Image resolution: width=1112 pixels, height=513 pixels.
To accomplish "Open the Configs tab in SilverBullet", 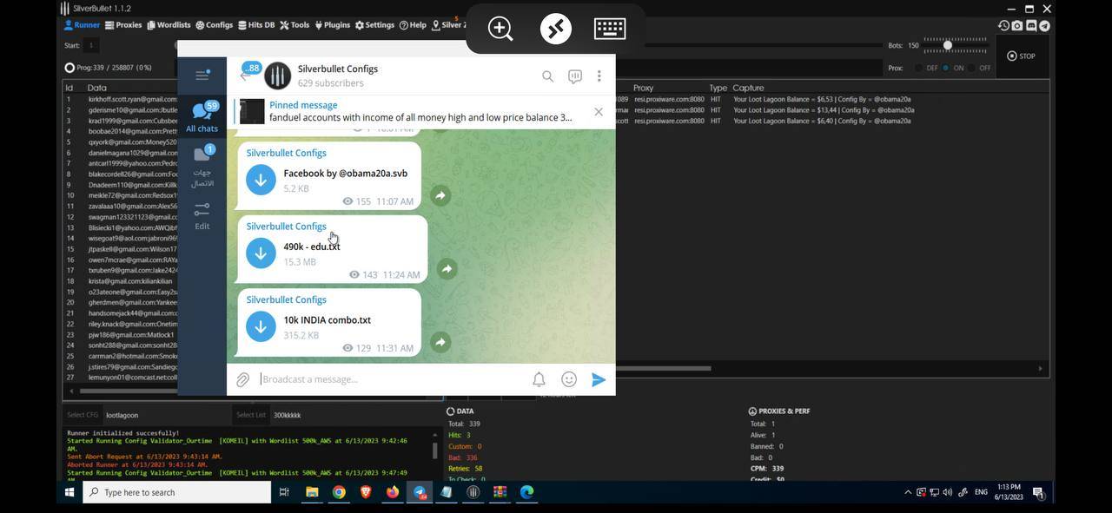I will 214,25.
